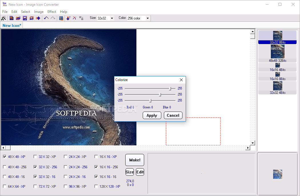Apply the Colorize adjustment
The width and height of the screenshot is (300, 196).
152,115
